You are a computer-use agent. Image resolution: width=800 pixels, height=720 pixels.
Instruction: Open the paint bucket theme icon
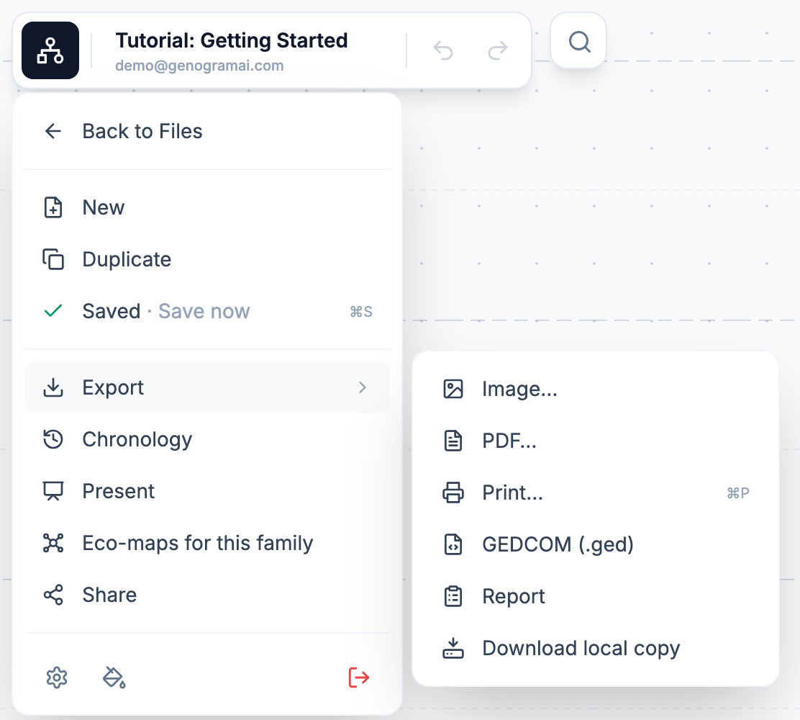pos(114,678)
